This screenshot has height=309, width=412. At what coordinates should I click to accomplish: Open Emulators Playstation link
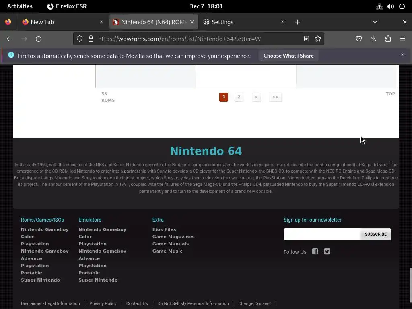(x=93, y=244)
